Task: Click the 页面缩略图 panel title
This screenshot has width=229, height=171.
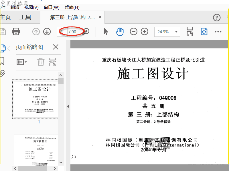Action: tap(29, 47)
